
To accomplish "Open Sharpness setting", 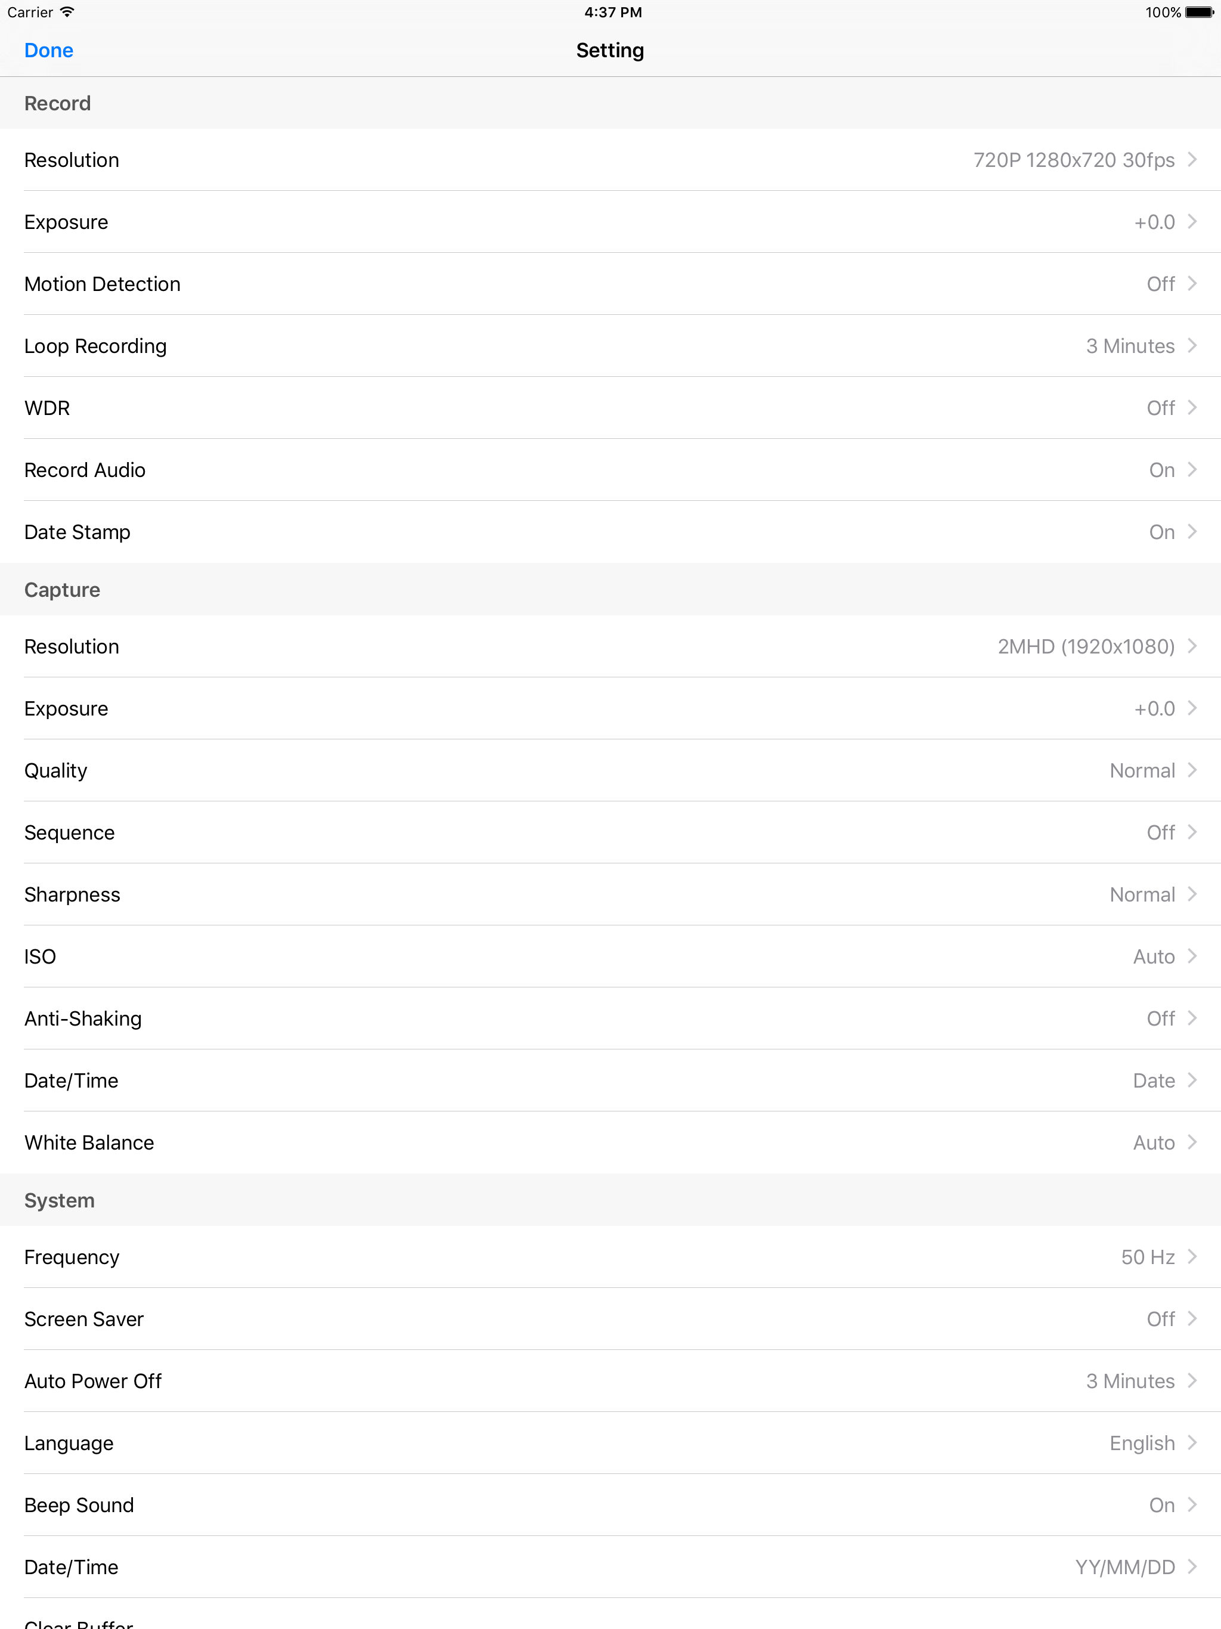I will (610, 894).
